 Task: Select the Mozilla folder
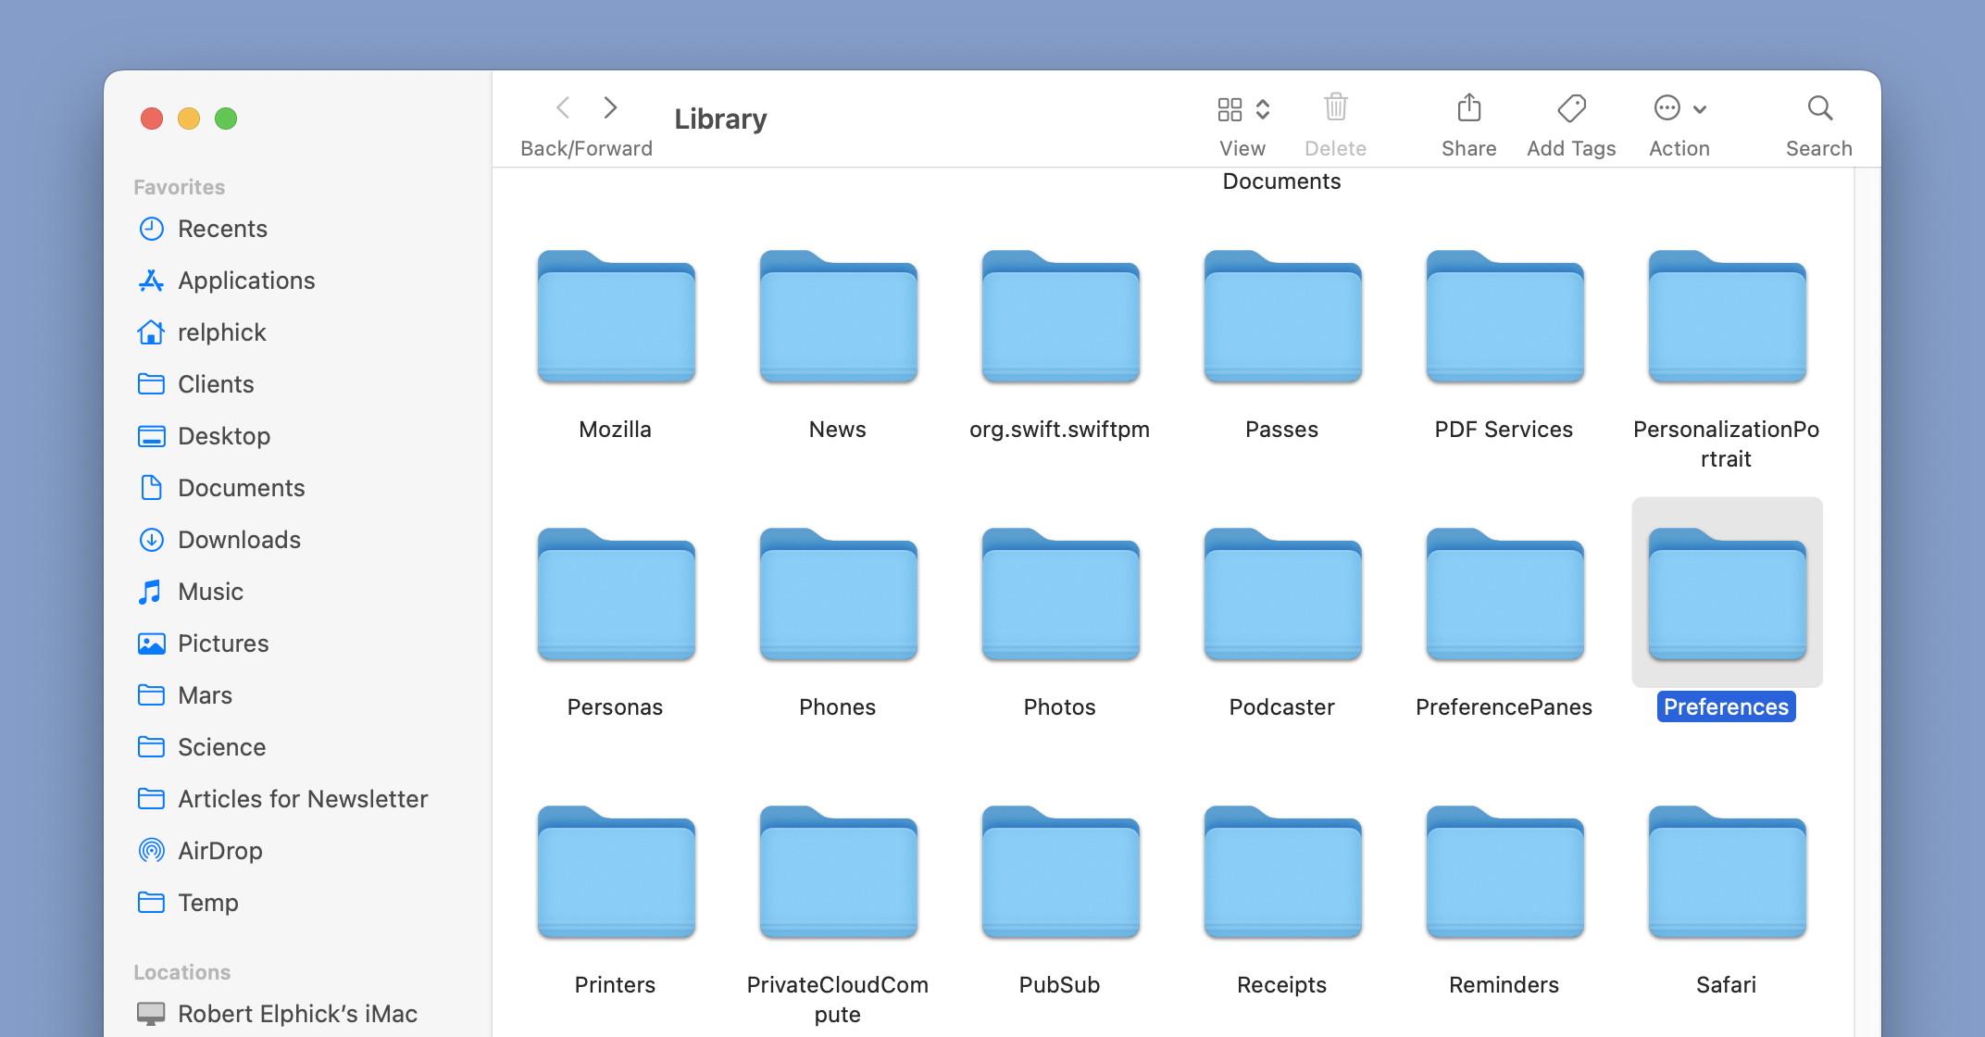[x=616, y=318]
